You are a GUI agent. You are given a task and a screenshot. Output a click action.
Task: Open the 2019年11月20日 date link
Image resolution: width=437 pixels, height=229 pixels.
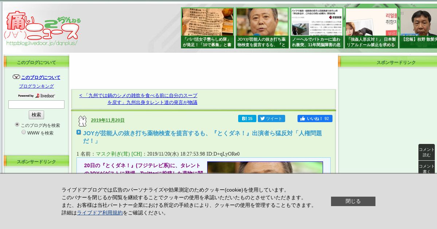(x=108, y=120)
